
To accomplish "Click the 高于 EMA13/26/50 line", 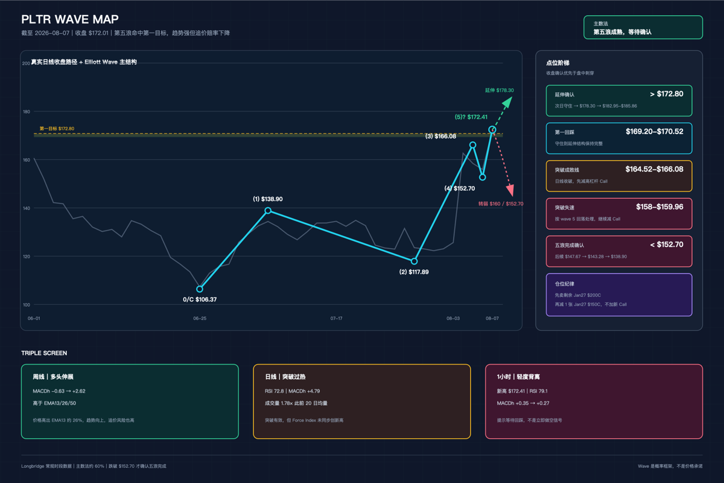I will pos(54,403).
